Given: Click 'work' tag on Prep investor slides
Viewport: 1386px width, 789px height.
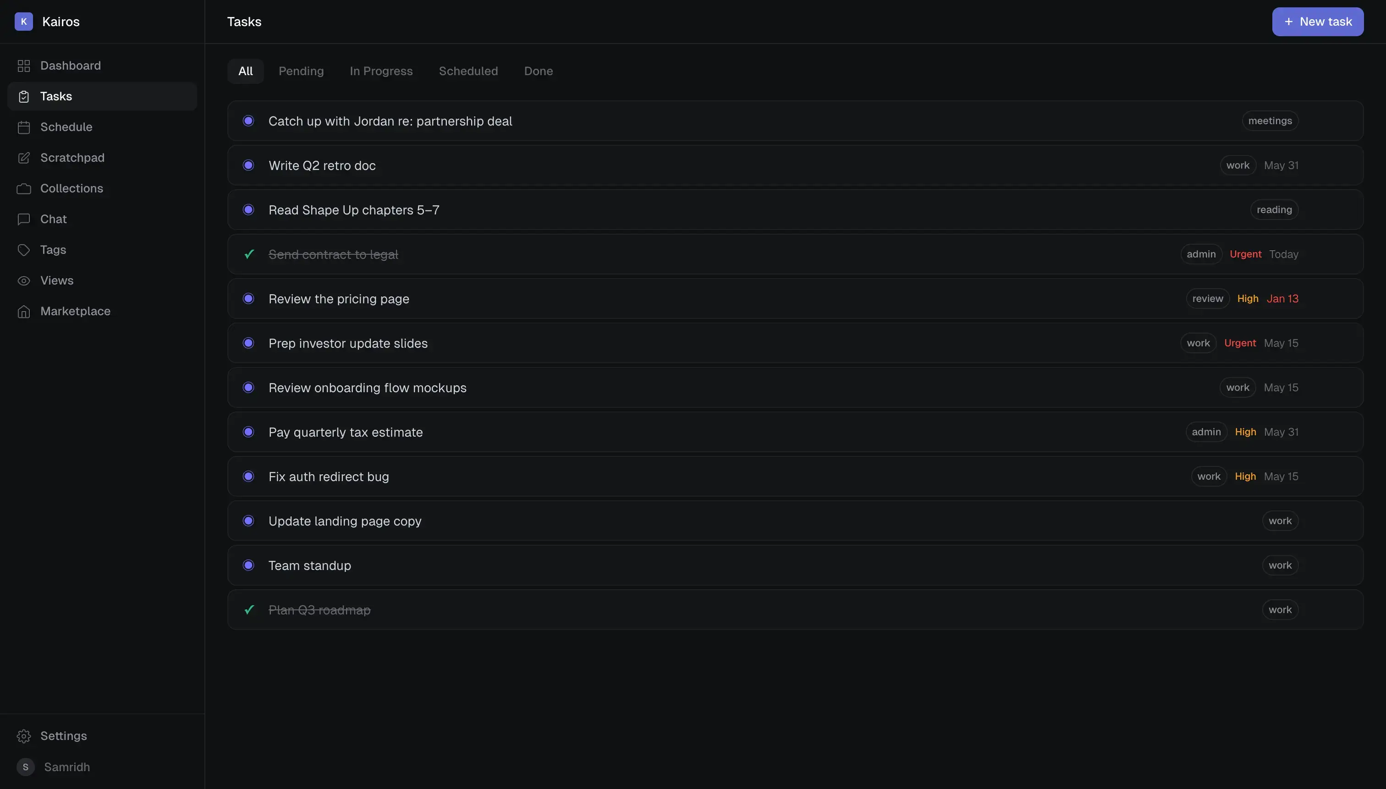Looking at the screenshot, I should point(1199,343).
